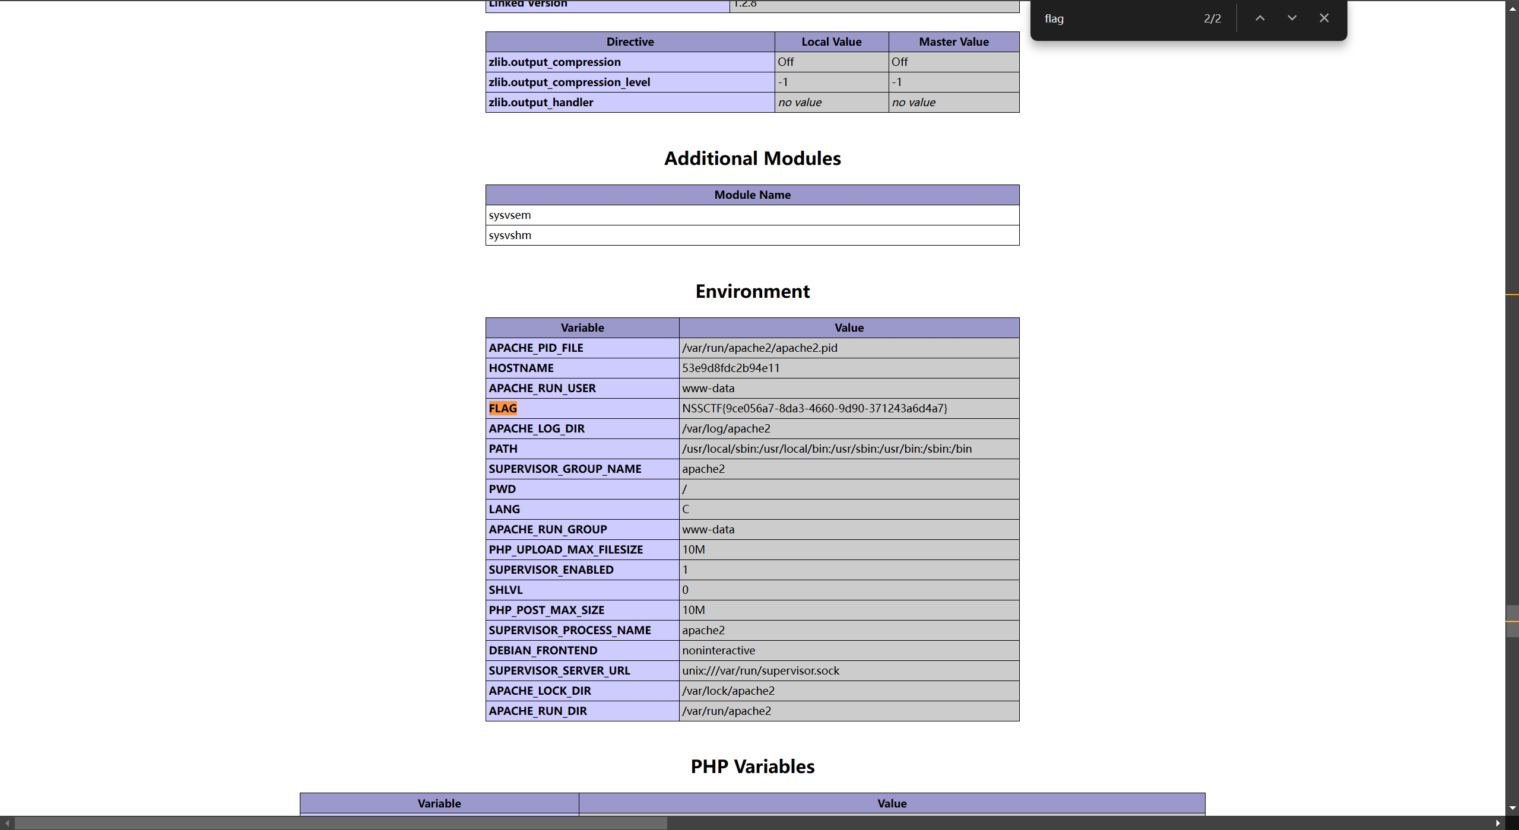Screen dimensions: 1519x830
Task: Click SUPERVISOR_SERVER_URL variable
Action: tap(559, 670)
